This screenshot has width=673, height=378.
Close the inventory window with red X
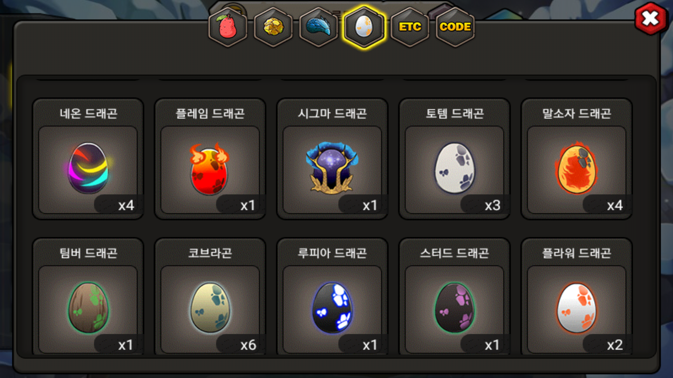click(651, 19)
